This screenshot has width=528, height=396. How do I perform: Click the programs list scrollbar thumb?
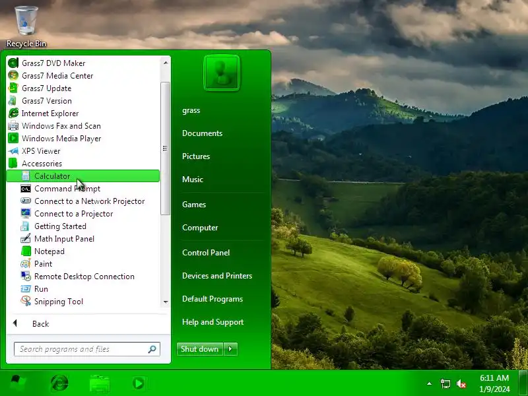[165, 148]
